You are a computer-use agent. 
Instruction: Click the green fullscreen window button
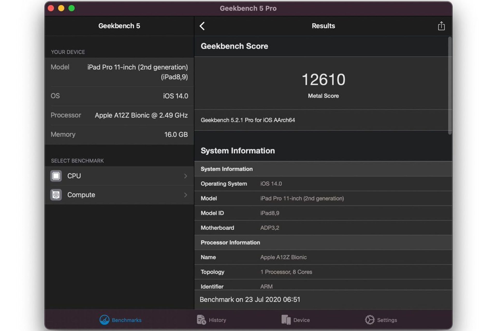point(71,8)
